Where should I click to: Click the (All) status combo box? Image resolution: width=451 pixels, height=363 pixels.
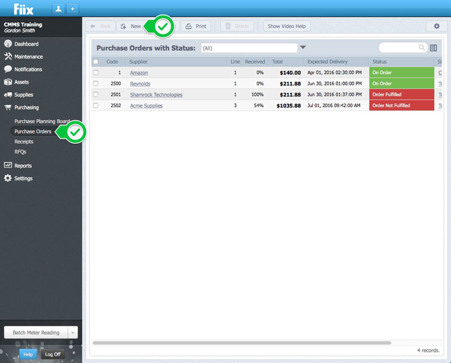coord(249,48)
